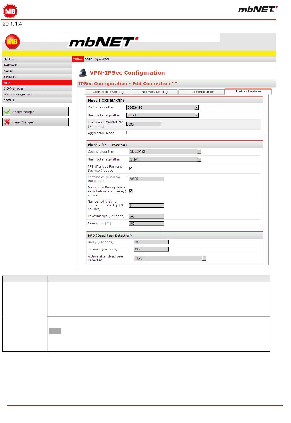Click the Apply Changes button
291x423 pixels.
36,112
